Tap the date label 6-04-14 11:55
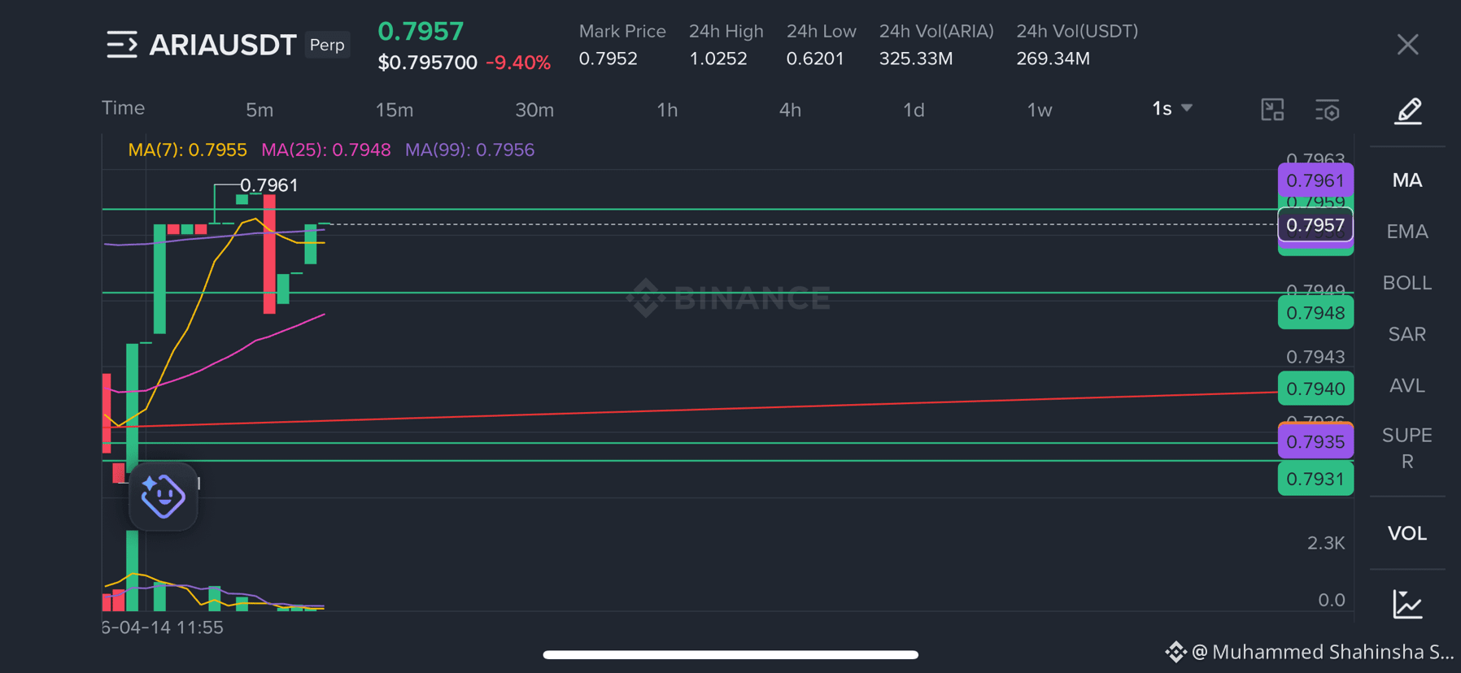This screenshot has height=673, width=1461. click(x=163, y=627)
